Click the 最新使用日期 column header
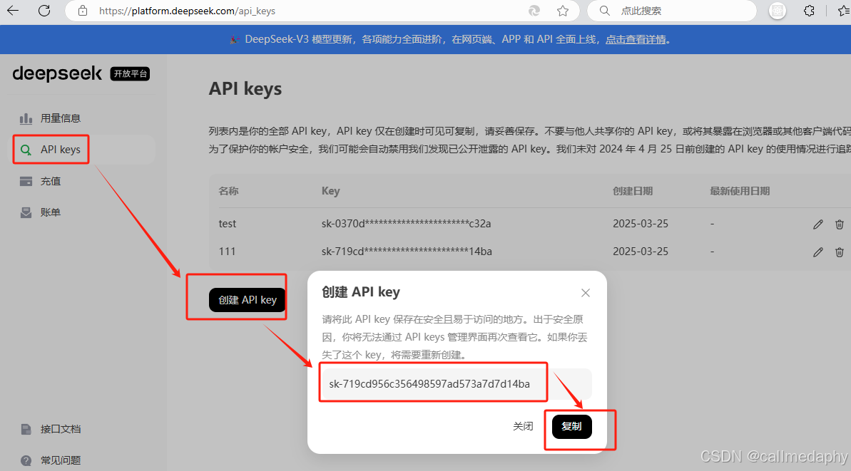The image size is (851, 471). pos(740,191)
